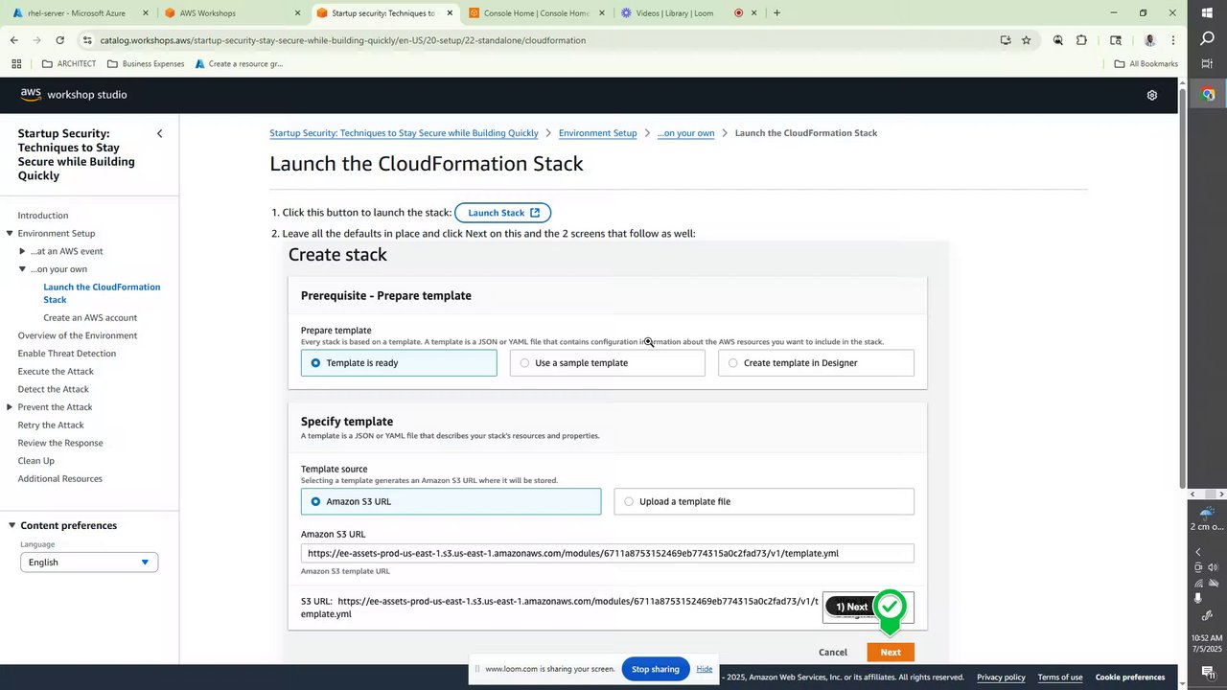Open the Chrome apps grid icon
The width and height of the screenshot is (1227, 690).
pos(16,63)
